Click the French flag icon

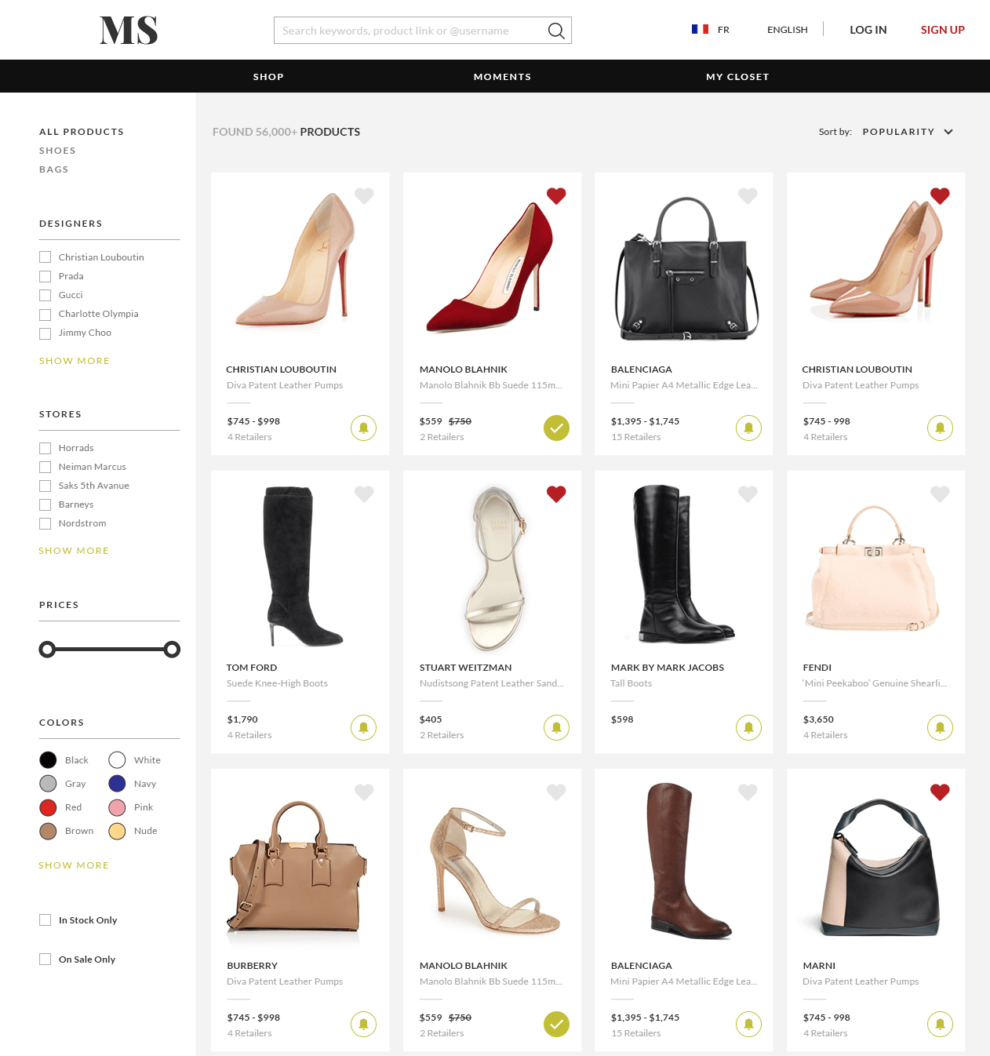[700, 30]
